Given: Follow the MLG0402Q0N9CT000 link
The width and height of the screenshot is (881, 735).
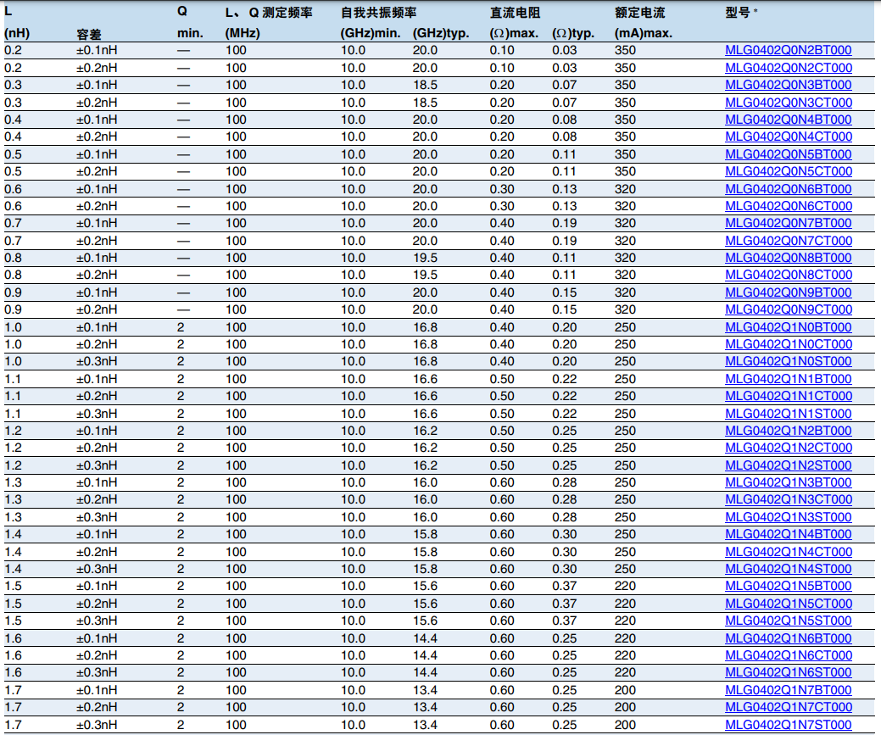Looking at the screenshot, I should click(788, 309).
